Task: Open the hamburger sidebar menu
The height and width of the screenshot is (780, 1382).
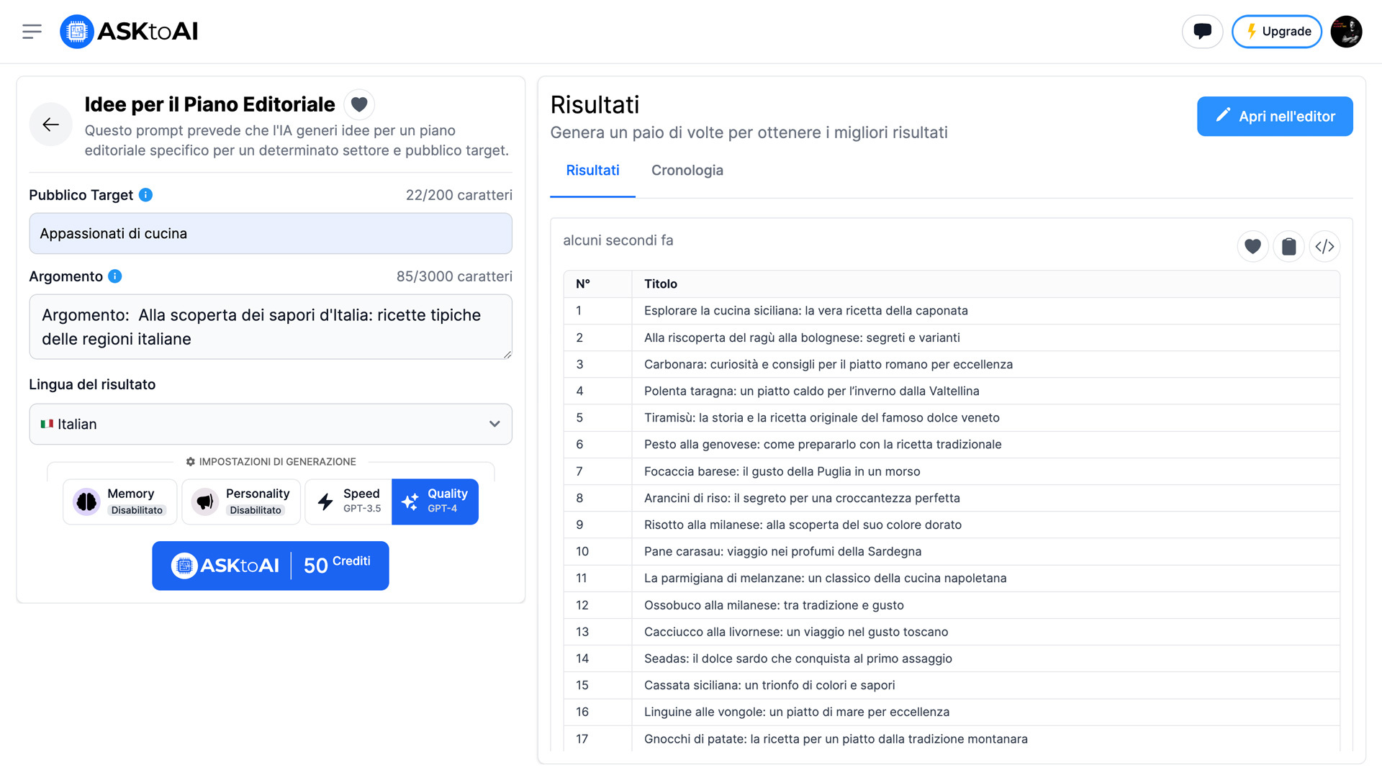Action: (x=32, y=32)
